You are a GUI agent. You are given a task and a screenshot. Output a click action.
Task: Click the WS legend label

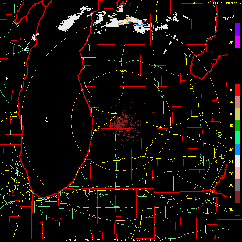[231, 150]
